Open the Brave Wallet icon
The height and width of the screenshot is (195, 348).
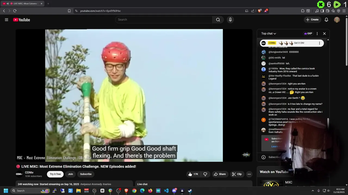coord(328,11)
